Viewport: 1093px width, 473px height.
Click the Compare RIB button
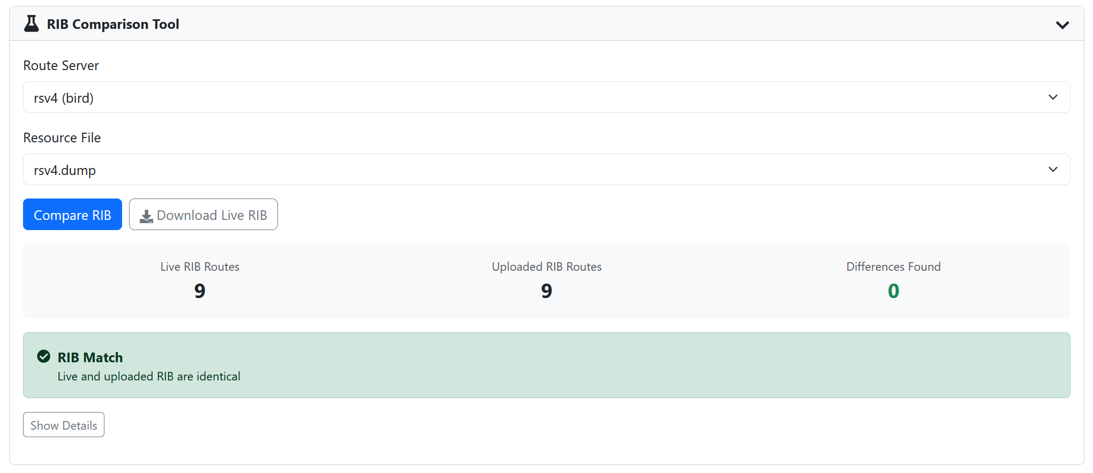72,215
